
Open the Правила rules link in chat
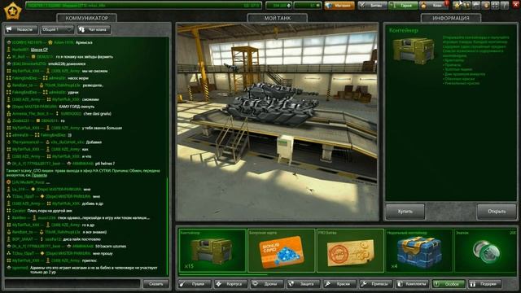tap(39, 175)
